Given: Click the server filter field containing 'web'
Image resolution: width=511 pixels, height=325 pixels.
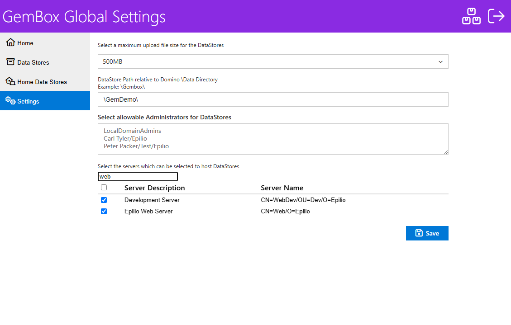Looking at the screenshot, I should click(138, 177).
